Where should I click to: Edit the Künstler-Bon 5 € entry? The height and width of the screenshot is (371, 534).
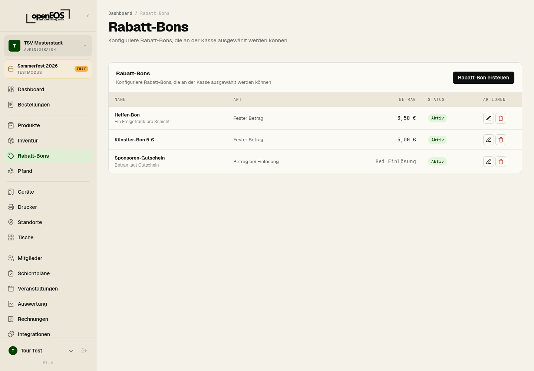[x=488, y=139]
